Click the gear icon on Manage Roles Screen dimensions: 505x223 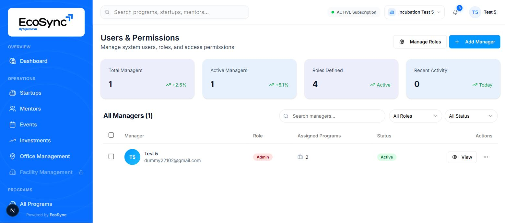pos(402,42)
